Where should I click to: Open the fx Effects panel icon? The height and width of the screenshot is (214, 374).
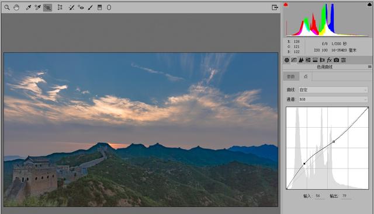pos(329,60)
